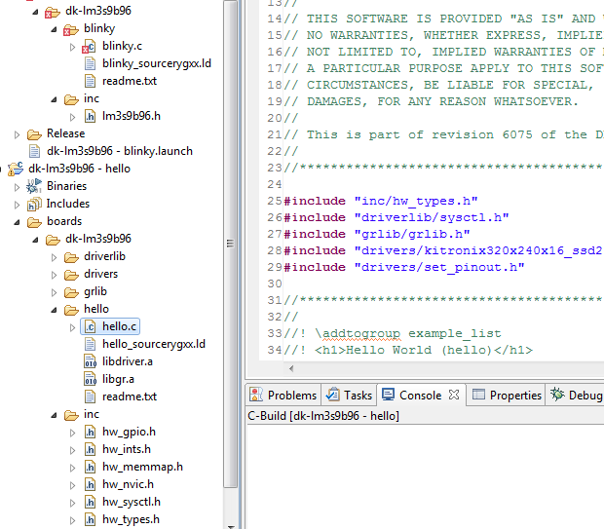
Task: Click the Problems view icon
Action: tap(256, 395)
